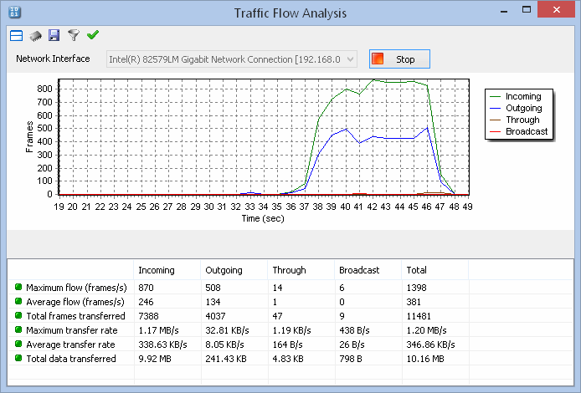
Task: Click green status dot beside Maximum flow
Action: tap(18, 288)
